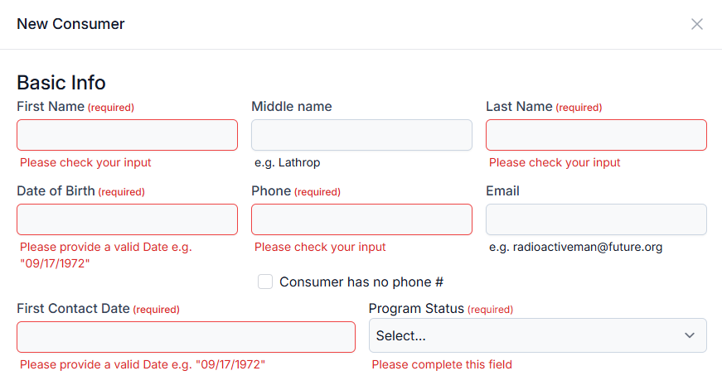Click the First Name input field
The height and width of the screenshot is (390, 722).
[x=127, y=135]
